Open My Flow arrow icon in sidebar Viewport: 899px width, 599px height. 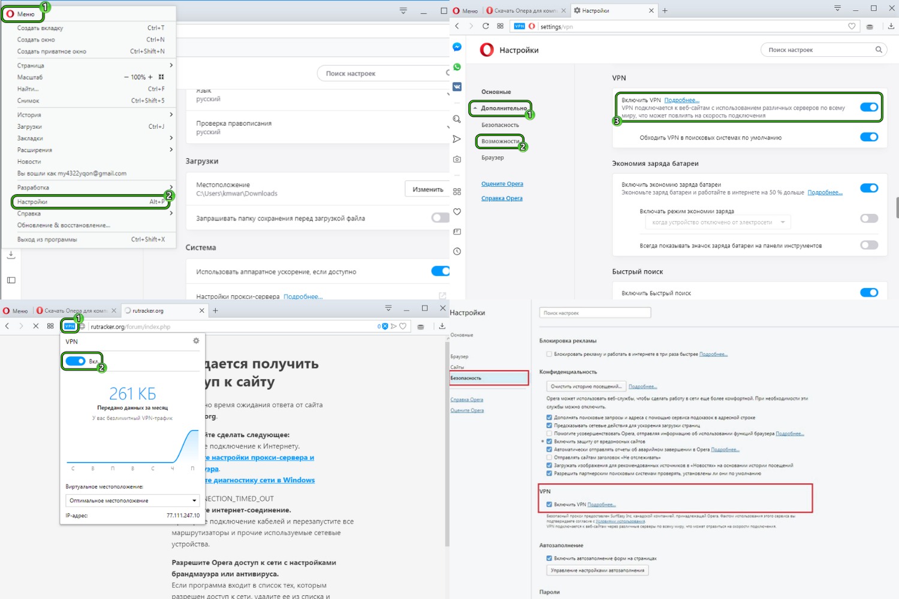click(x=457, y=139)
